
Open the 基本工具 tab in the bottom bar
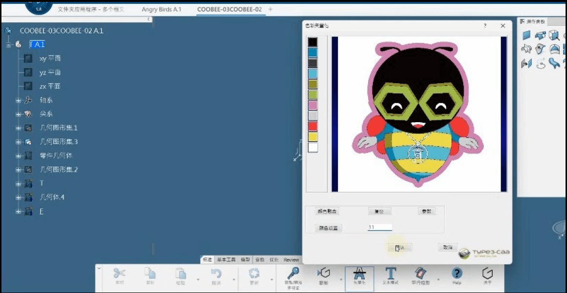[x=226, y=259]
